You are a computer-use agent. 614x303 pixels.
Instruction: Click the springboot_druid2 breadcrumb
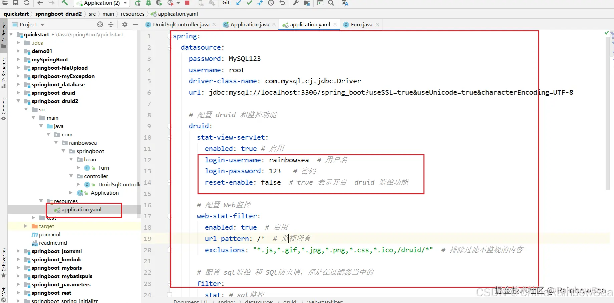pyautogui.click(x=58, y=14)
